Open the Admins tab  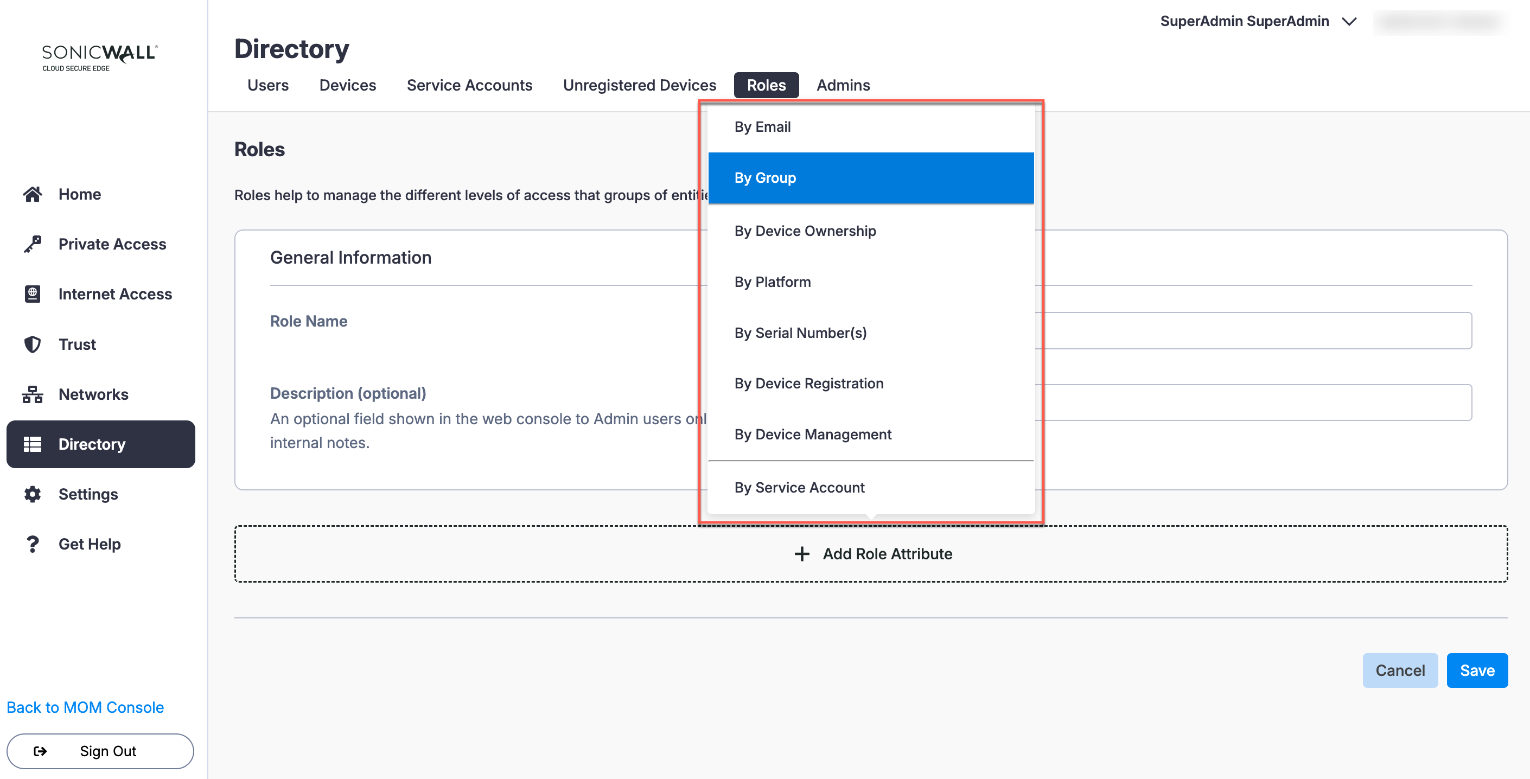843,85
